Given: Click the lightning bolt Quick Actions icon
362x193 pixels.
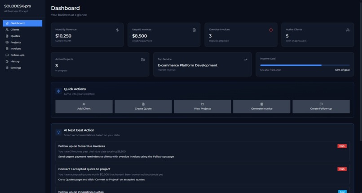Looking at the screenshot, I should [58, 91].
